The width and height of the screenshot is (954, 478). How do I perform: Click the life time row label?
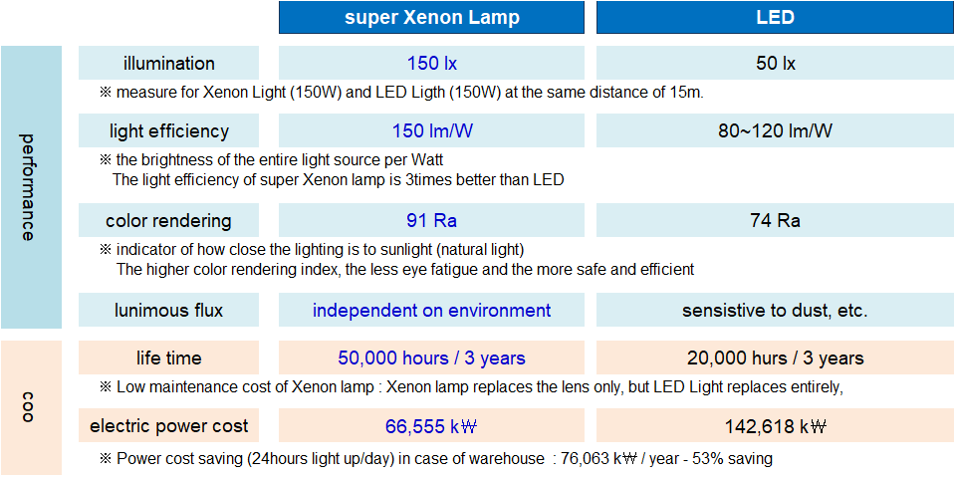pyautogui.click(x=168, y=358)
